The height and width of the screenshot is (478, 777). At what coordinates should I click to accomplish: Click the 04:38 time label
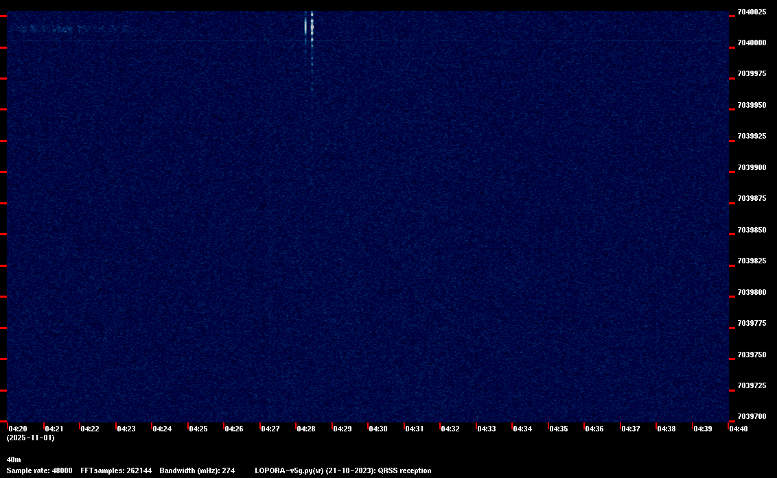[666, 429]
